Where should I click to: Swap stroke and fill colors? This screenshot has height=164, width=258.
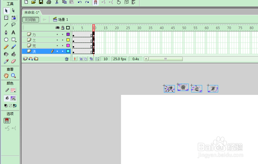tap(15, 106)
